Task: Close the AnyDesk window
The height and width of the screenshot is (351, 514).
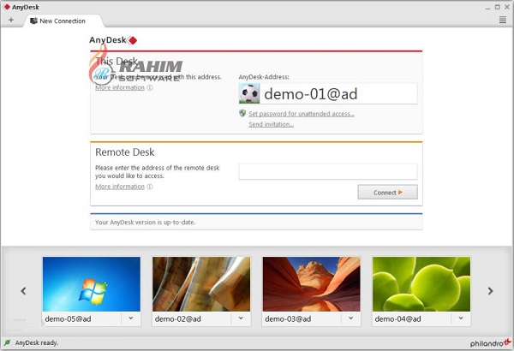Action: (x=507, y=7)
